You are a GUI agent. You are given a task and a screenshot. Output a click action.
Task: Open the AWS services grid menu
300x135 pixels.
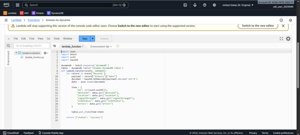pyautogui.click(x=18, y=5)
